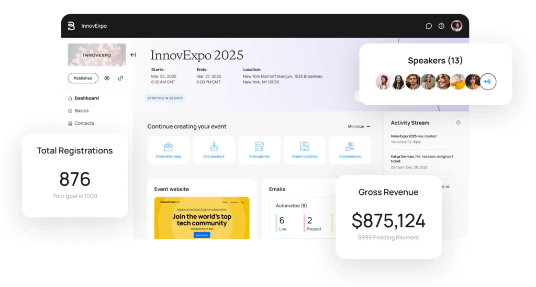
Task: Open Basics in the sidebar menu
Action: pyautogui.click(x=81, y=111)
